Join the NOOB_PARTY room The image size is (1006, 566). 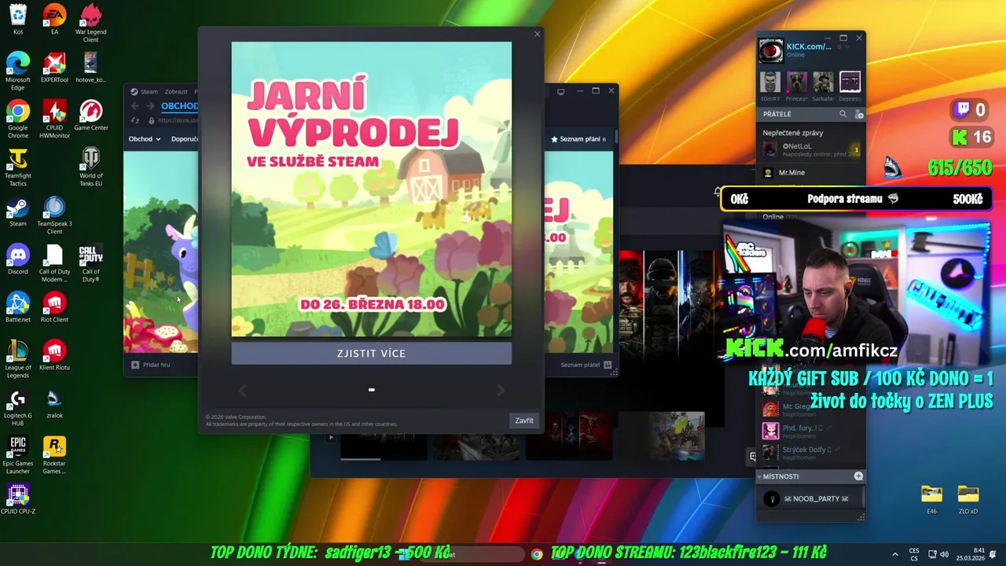[x=810, y=498]
